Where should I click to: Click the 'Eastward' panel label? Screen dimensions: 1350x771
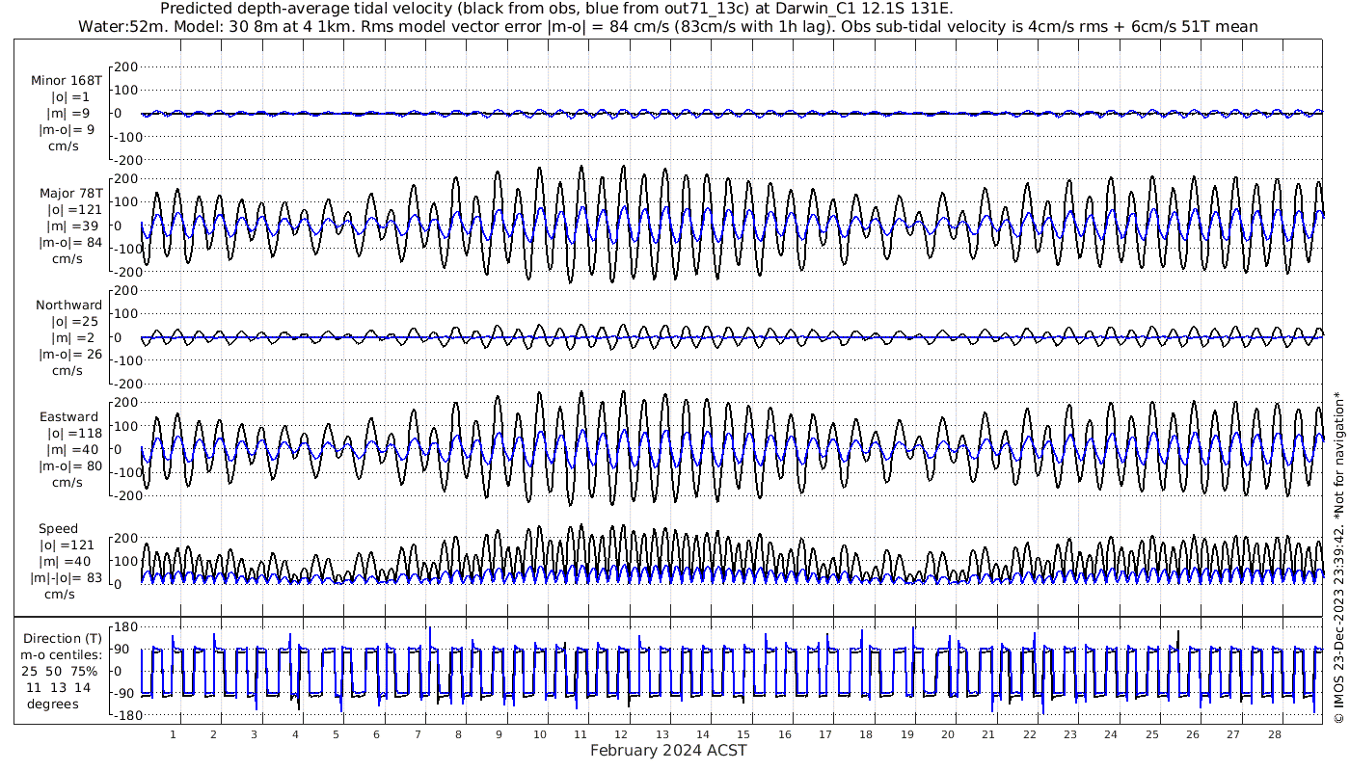click(69, 417)
